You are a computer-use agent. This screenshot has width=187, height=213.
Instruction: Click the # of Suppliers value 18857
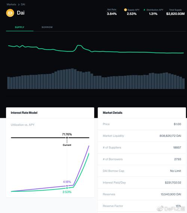tap(177, 147)
